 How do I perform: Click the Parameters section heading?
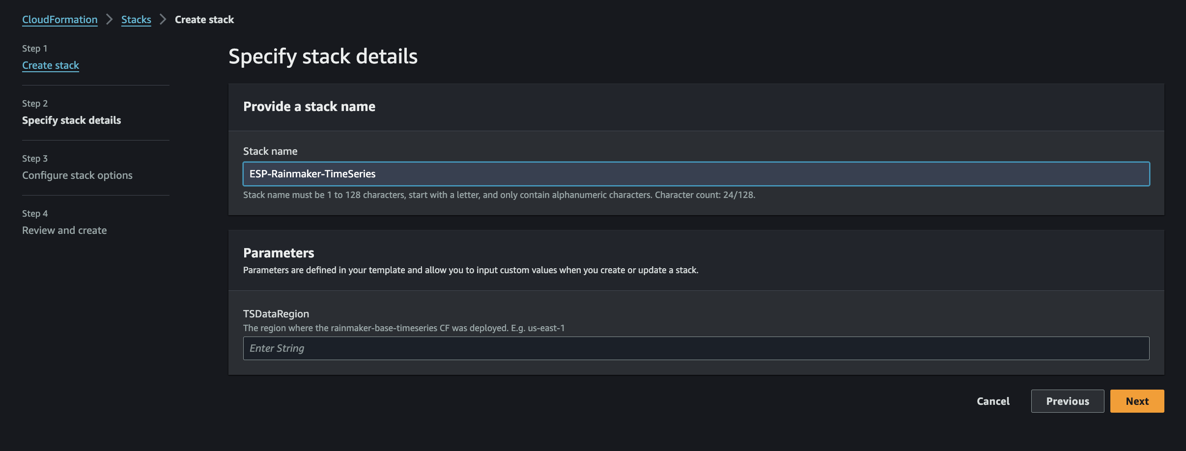pyautogui.click(x=279, y=253)
